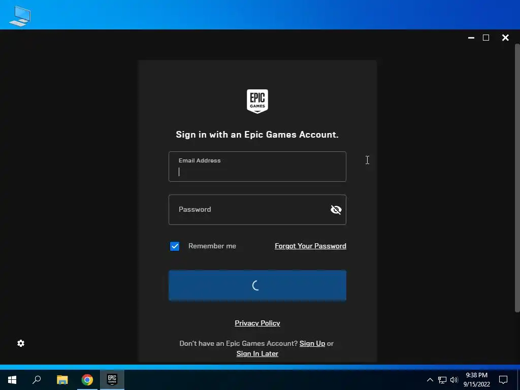The height and width of the screenshot is (390, 520).
Task: Open the Windows Start menu
Action: pyautogui.click(x=12, y=380)
